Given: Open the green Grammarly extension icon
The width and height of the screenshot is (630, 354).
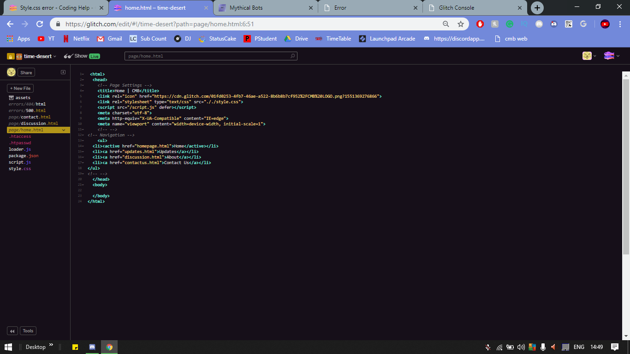Looking at the screenshot, I should pyautogui.click(x=510, y=24).
